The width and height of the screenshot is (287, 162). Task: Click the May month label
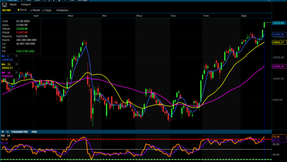pos(139,16)
